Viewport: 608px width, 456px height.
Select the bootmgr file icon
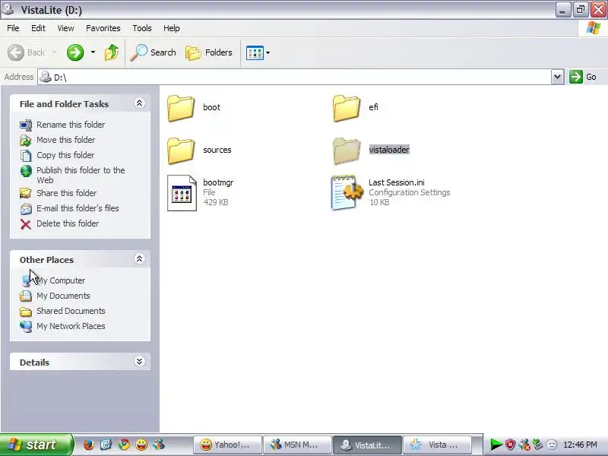(x=182, y=193)
